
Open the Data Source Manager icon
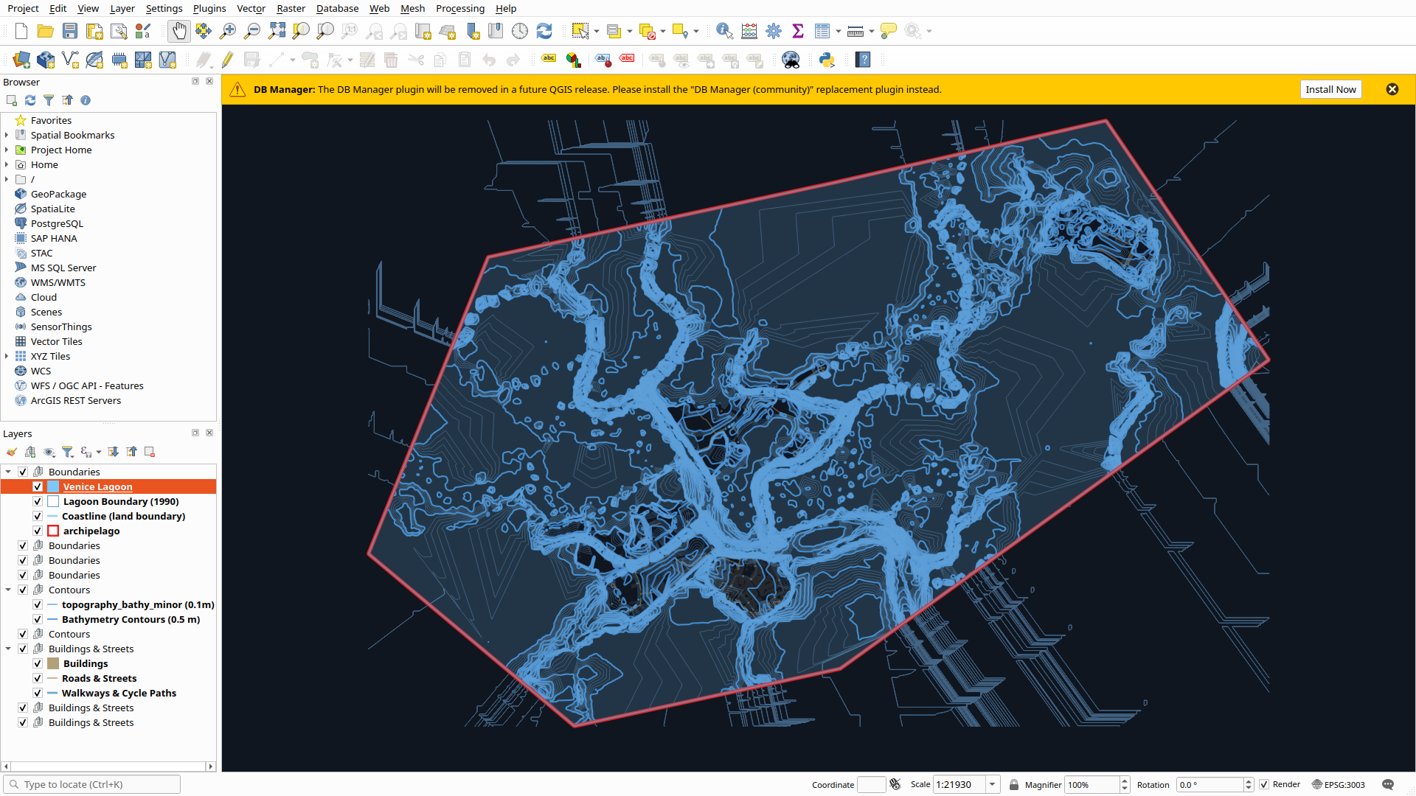[21, 60]
